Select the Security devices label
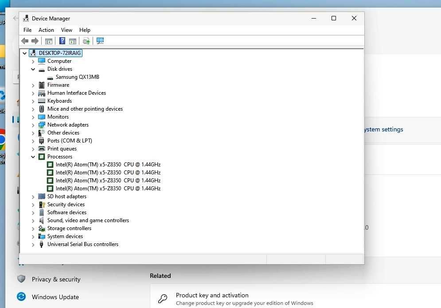 pos(66,204)
